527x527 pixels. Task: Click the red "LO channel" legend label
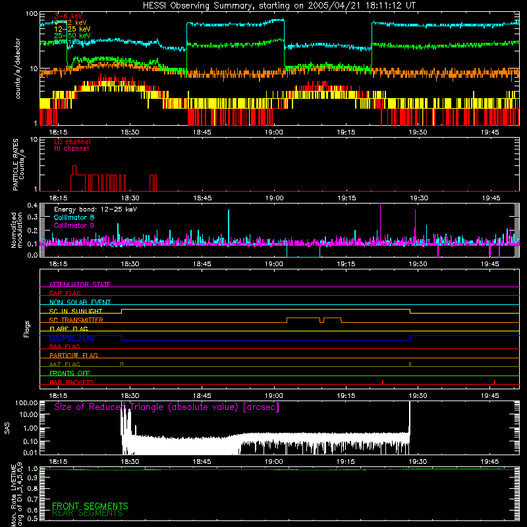(x=72, y=142)
